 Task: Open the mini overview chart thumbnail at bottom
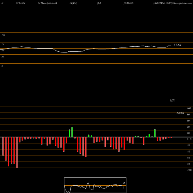(95, 185)
